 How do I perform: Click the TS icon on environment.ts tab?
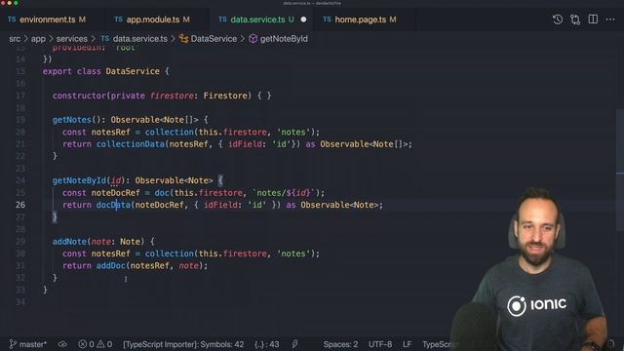tap(12, 19)
